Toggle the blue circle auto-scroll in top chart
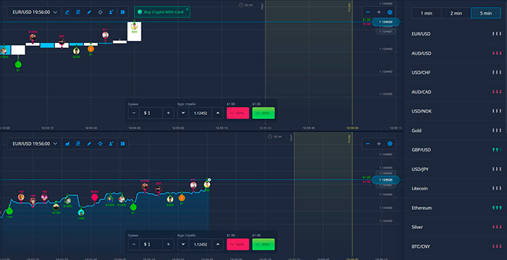The width and height of the screenshot is (507, 260). [x=389, y=12]
